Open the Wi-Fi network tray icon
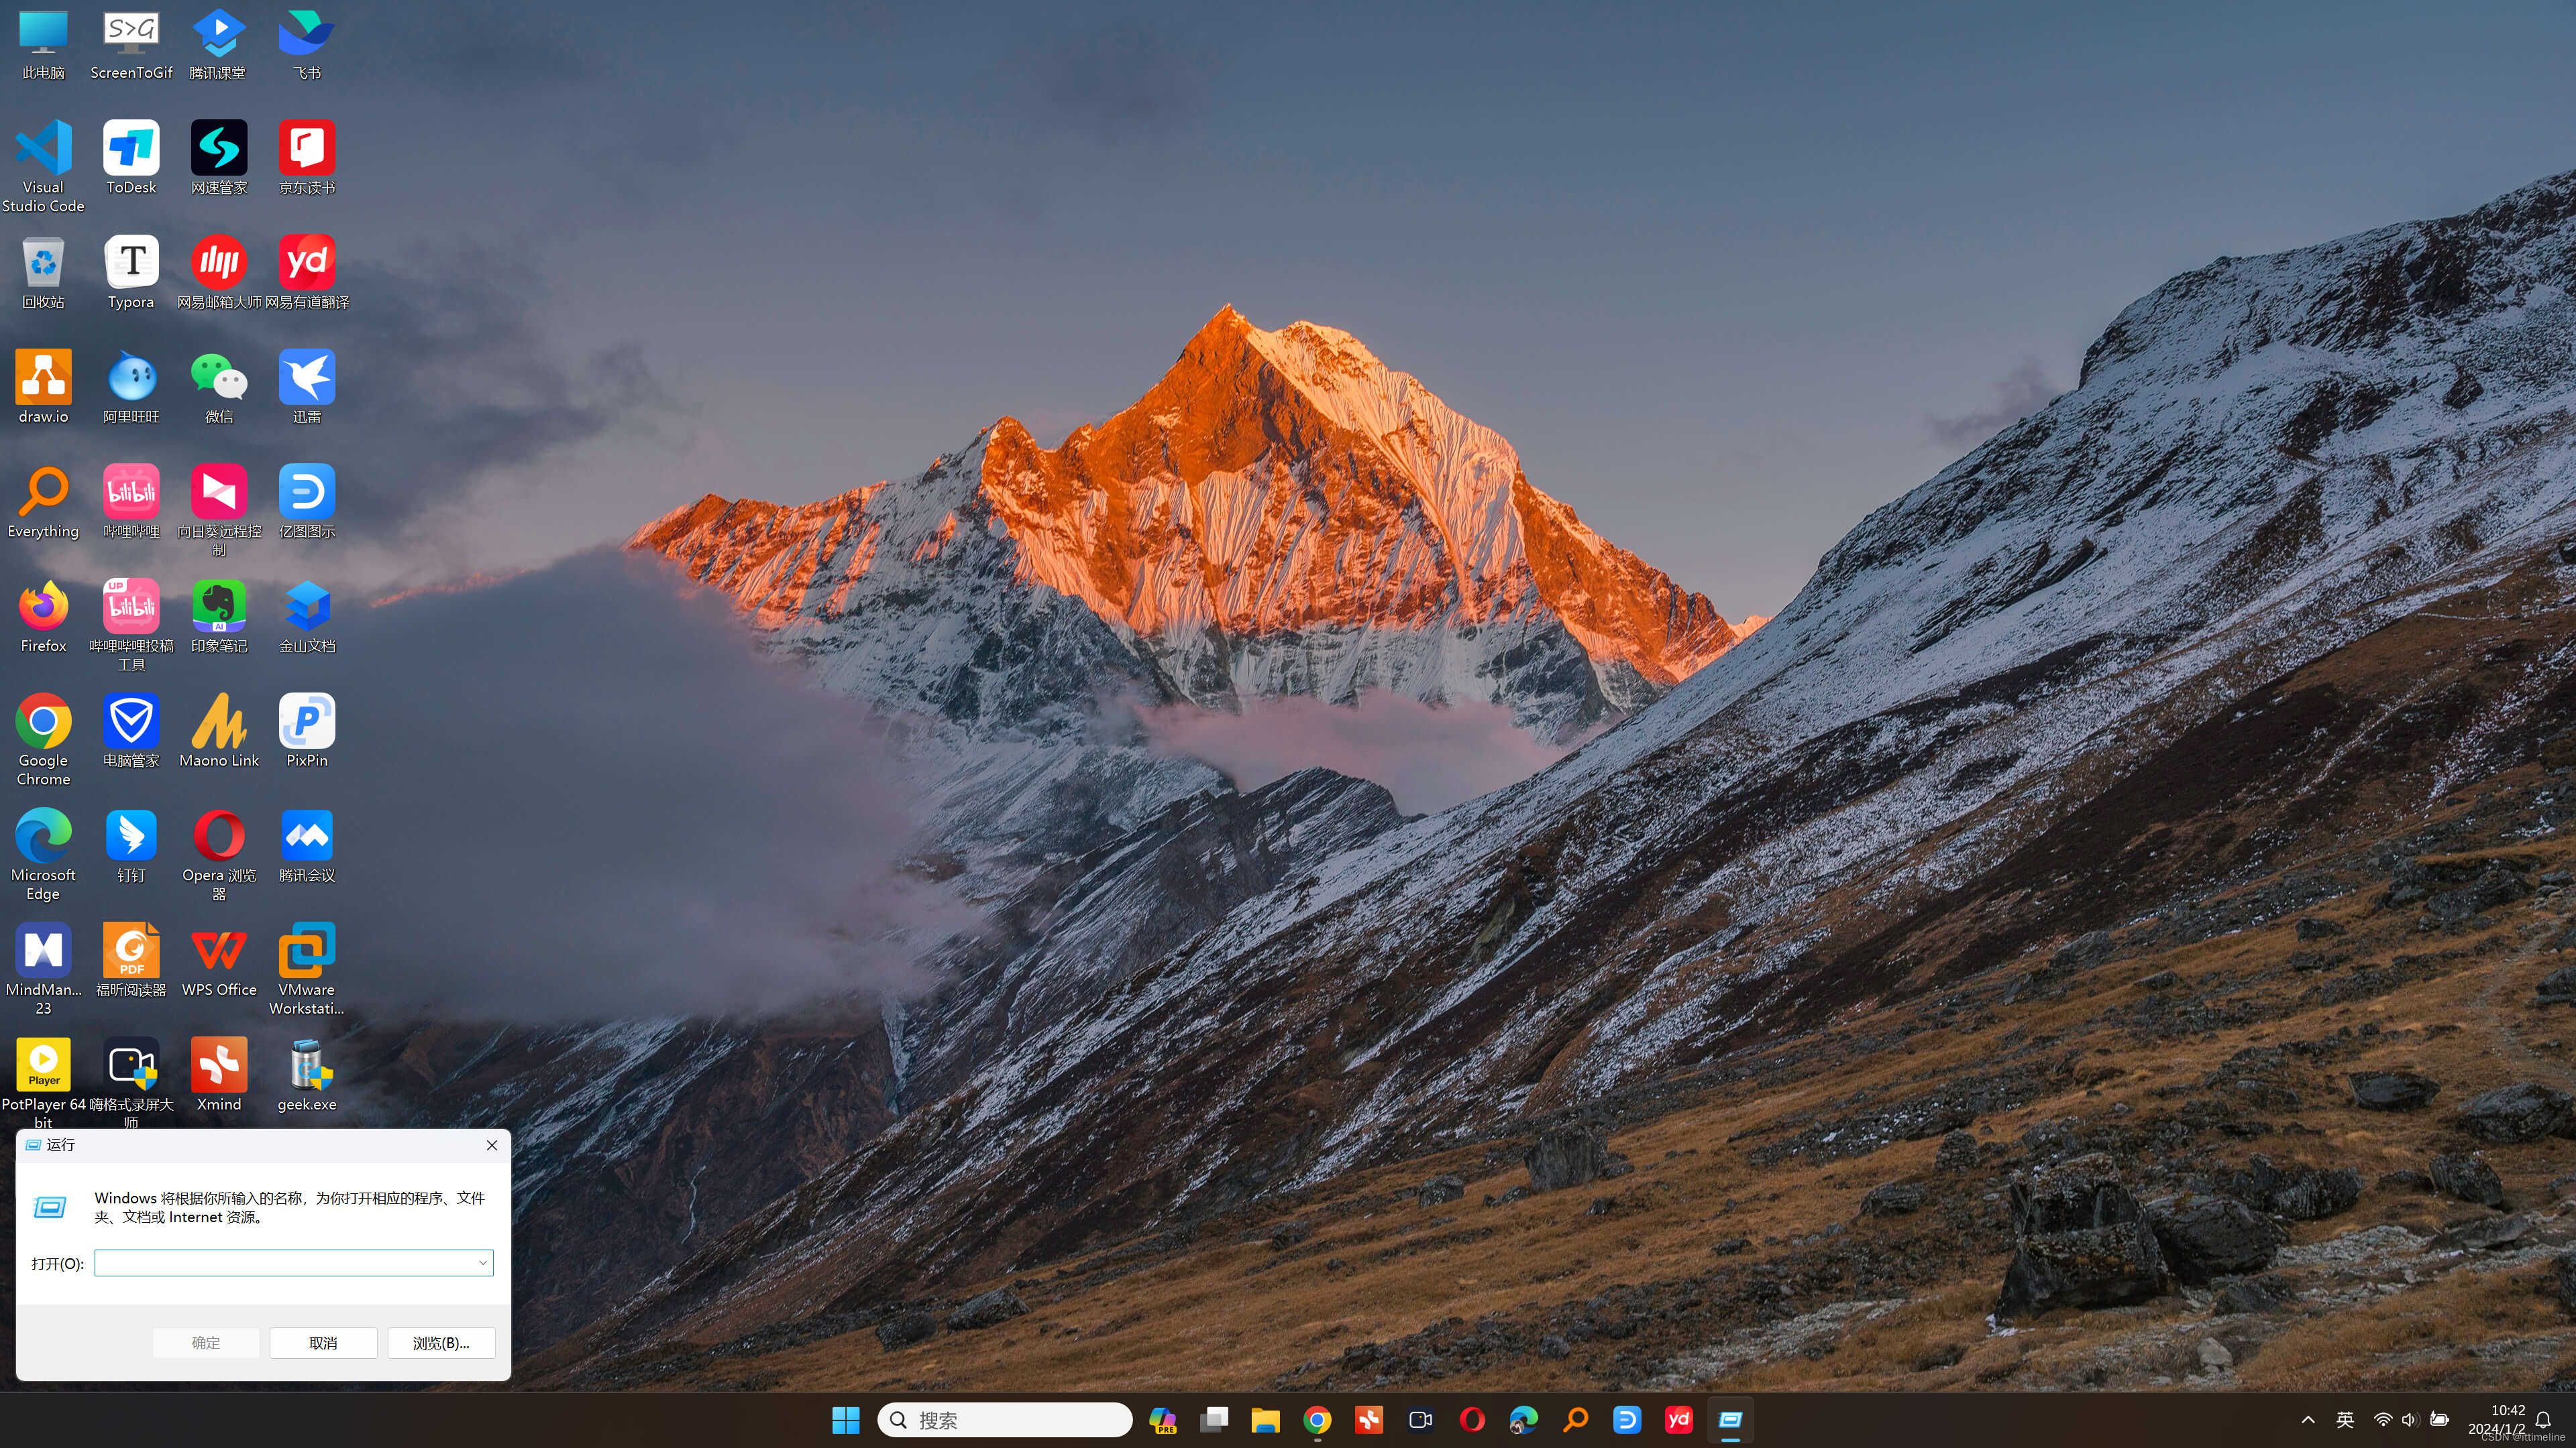The width and height of the screenshot is (2576, 1448). click(2383, 1420)
